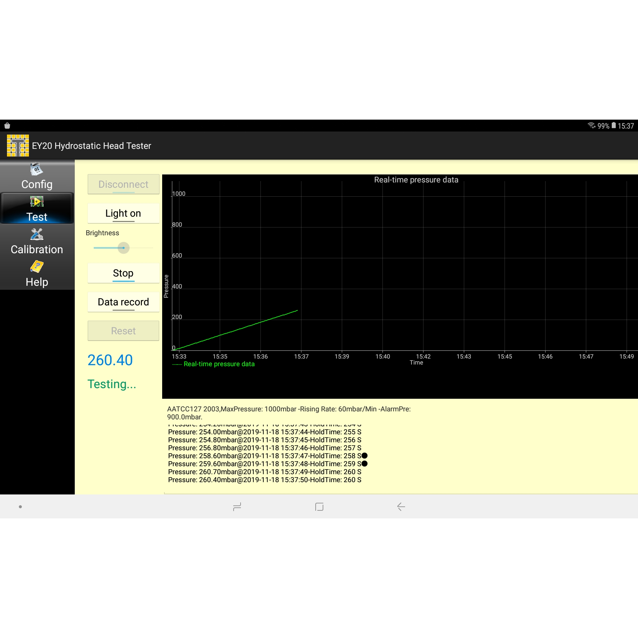
Task: Click the Real-time pressure data legend entry
Action: [x=214, y=364]
